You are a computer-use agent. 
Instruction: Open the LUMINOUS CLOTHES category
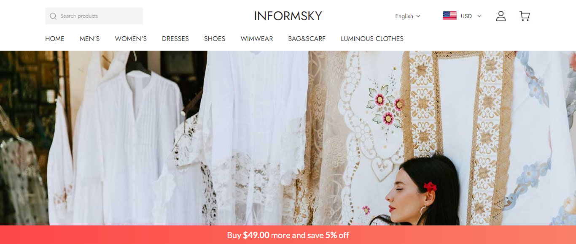pos(372,38)
